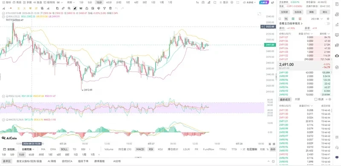Click the order book settings gear icon
Viewport: 341px width, 166px height.
(328, 19)
